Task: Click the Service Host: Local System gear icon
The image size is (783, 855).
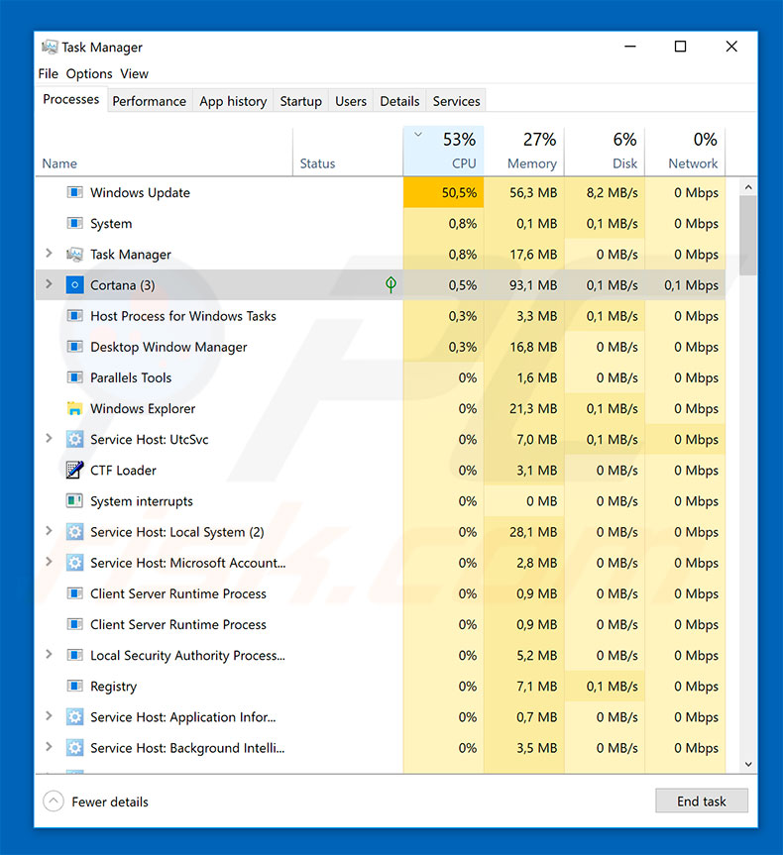Action: (74, 532)
